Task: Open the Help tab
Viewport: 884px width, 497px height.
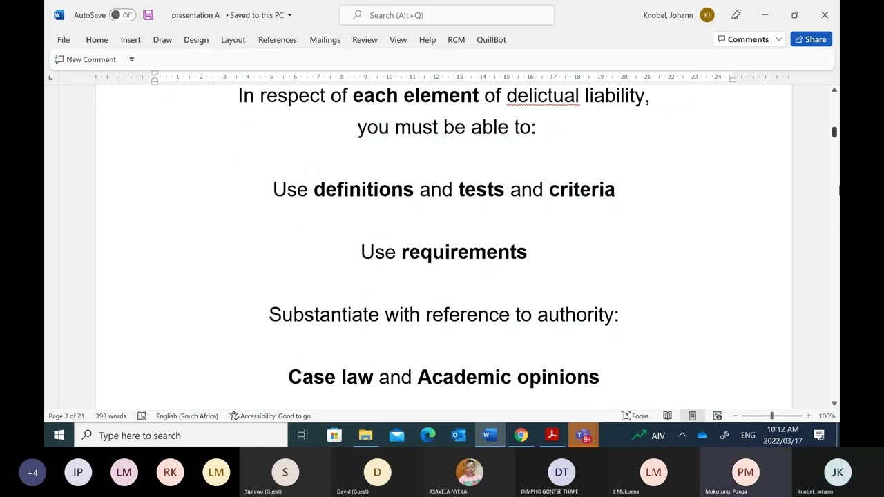Action: pos(427,39)
